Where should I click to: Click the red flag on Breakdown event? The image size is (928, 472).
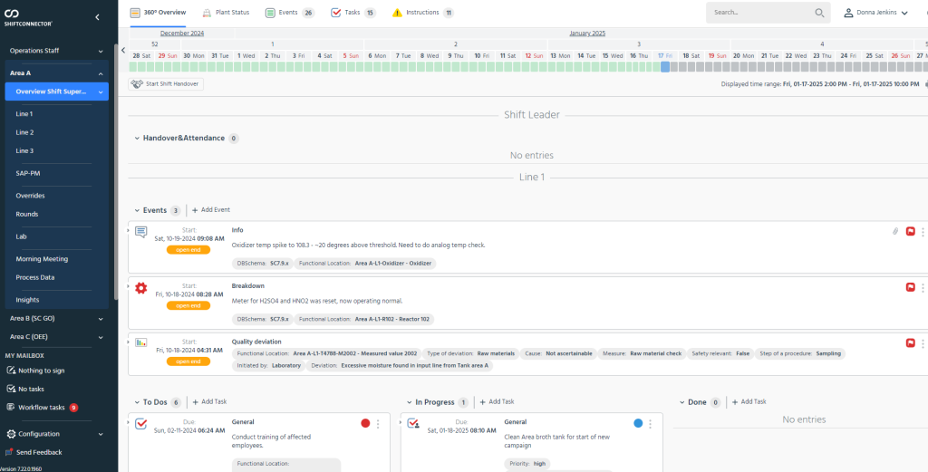(910, 287)
